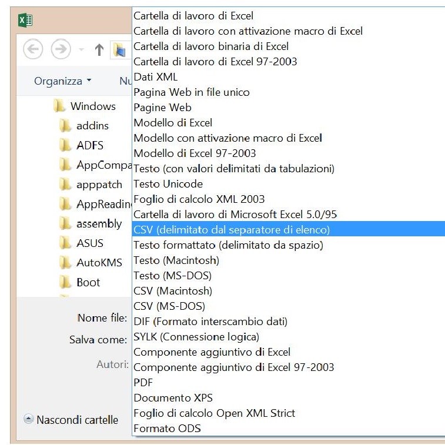This screenshot has width=445, height=445.
Task: Choose Modello con attivazione macro di Excel
Action: pos(289,138)
